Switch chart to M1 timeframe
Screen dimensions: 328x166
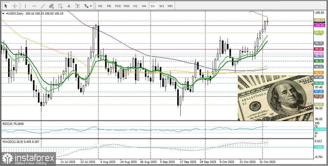point(100,6)
